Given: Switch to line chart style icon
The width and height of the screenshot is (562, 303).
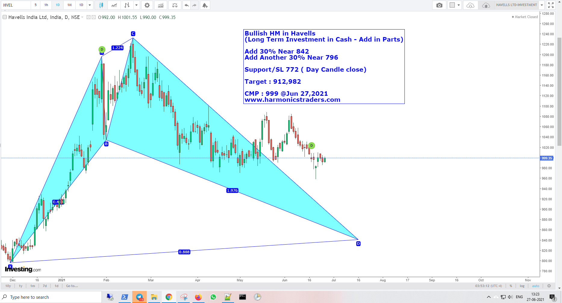Looking at the screenshot, I should [x=114, y=5].
